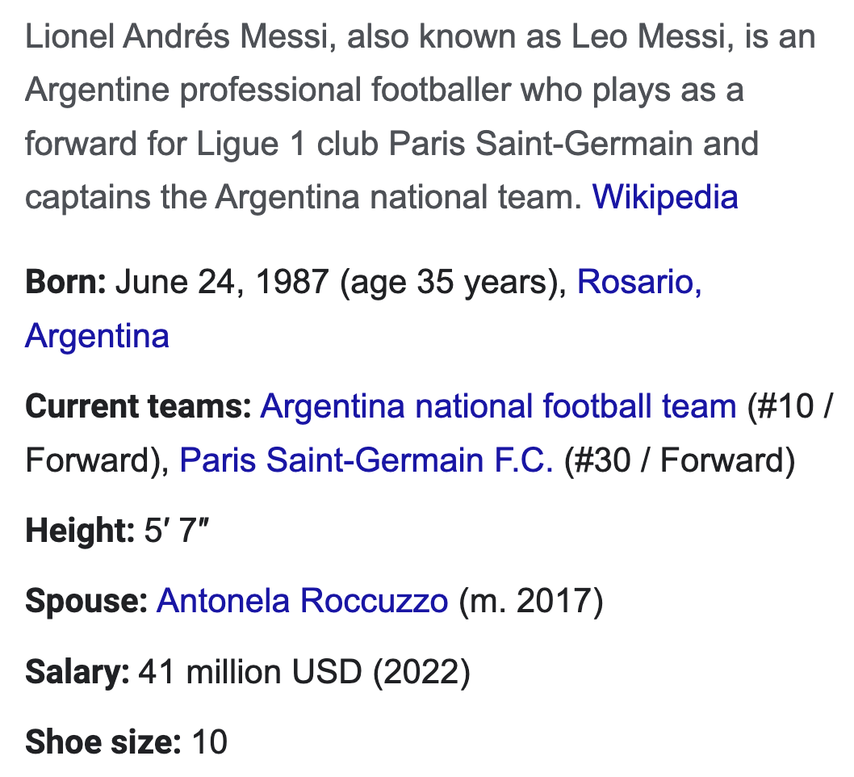Image resolution: width=854 pixels, height=777 pixels.
Task: Click the bold "Born:" label
Action: click(66, 282)
